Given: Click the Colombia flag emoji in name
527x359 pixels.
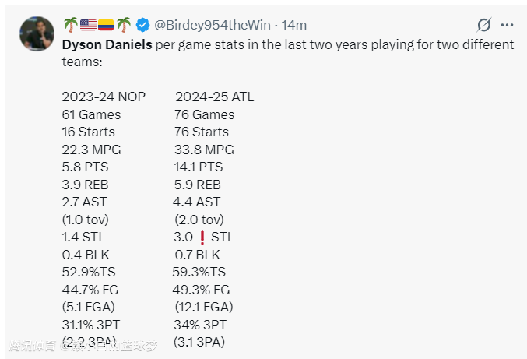Looking at the screenshot, I should pyautogui.click(x=106, y=25).
